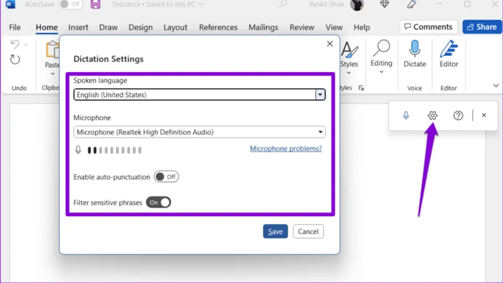Expand the Paste options arrow

[53, 74]
